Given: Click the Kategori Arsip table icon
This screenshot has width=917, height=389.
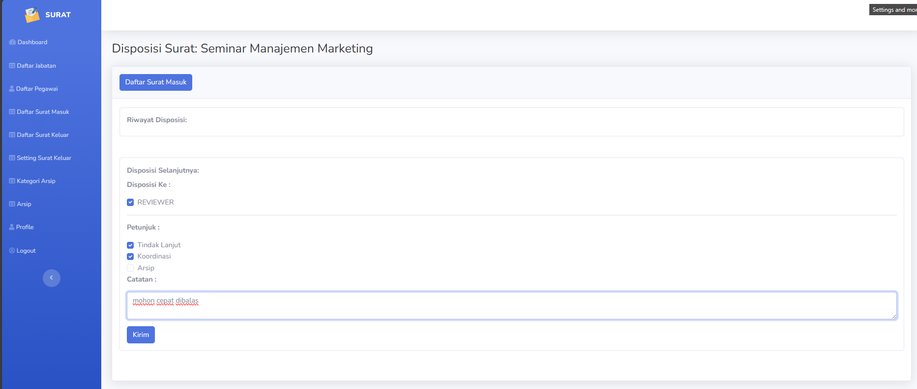Looking at the screenshot, I should [x=12, y=181].
